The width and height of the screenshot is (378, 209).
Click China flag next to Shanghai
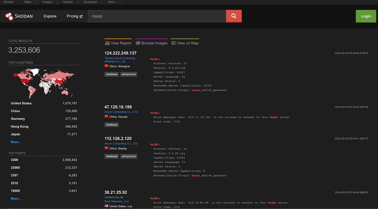pos(106,66)
